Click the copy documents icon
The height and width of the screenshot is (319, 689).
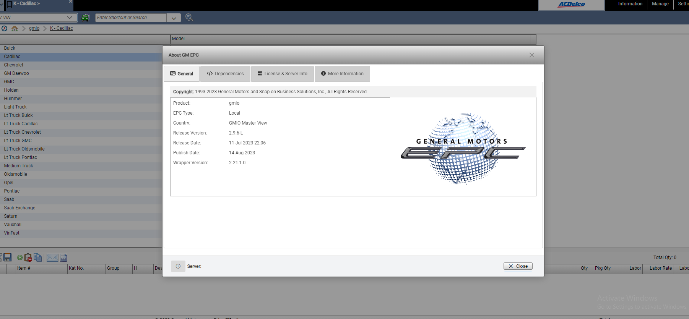pos(38,257)
